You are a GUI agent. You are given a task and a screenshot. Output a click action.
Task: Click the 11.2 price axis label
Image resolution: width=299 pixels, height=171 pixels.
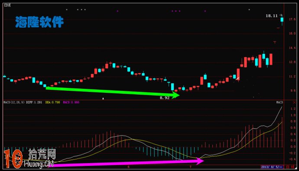pos(292,76)
